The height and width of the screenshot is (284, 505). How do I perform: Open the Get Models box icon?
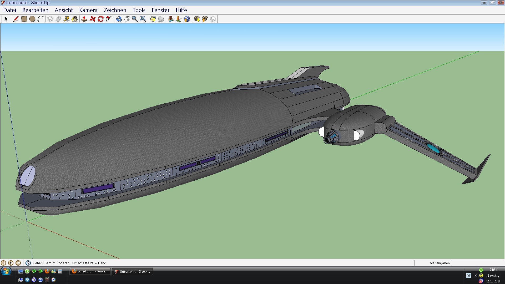(196, 19)
